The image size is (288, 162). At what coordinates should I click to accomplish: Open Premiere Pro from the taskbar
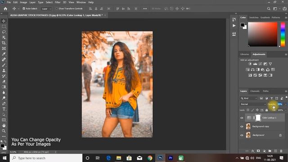coord(171,158)
